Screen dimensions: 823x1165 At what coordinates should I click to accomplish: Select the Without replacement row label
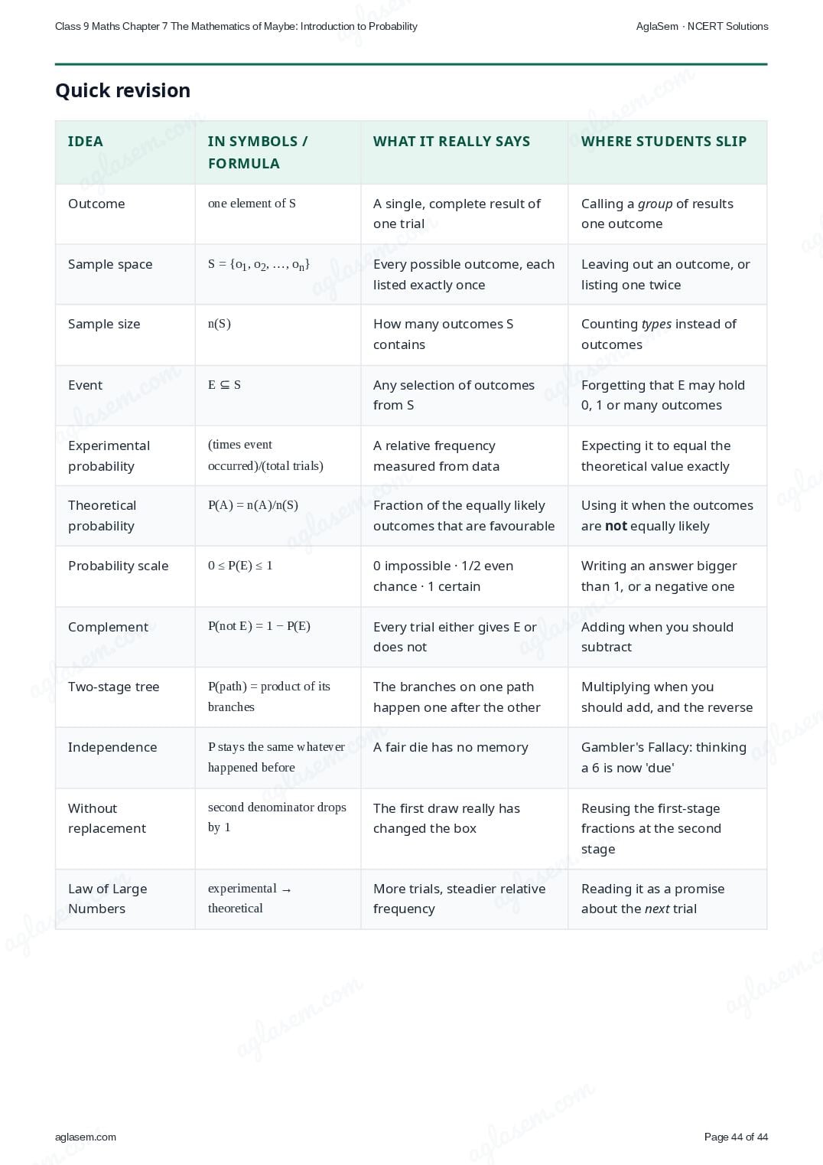point(107,818)
